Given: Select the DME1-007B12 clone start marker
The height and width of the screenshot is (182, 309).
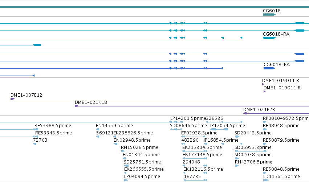Looking at the screenshot, I should click(x=12, y=99).
